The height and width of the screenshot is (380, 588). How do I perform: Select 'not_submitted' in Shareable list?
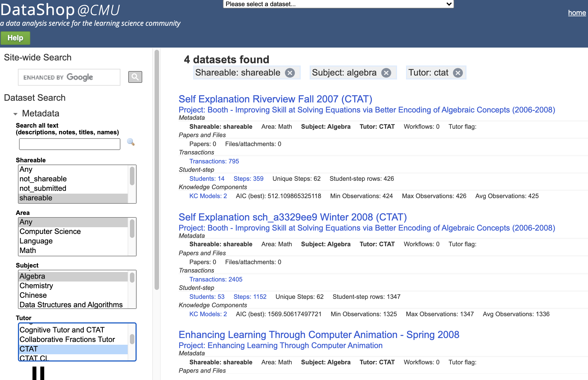tap(73, 189)
